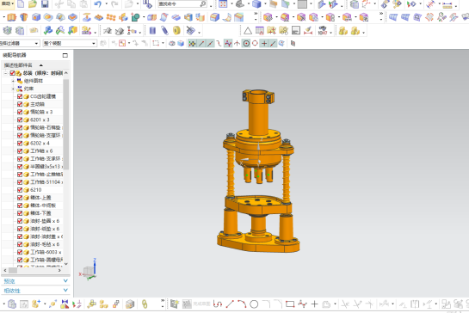Viewport: 469px width, 313px height.
Task: Select the sketch Line tool in bottom toolbar
Action: [x=230, y=304]
